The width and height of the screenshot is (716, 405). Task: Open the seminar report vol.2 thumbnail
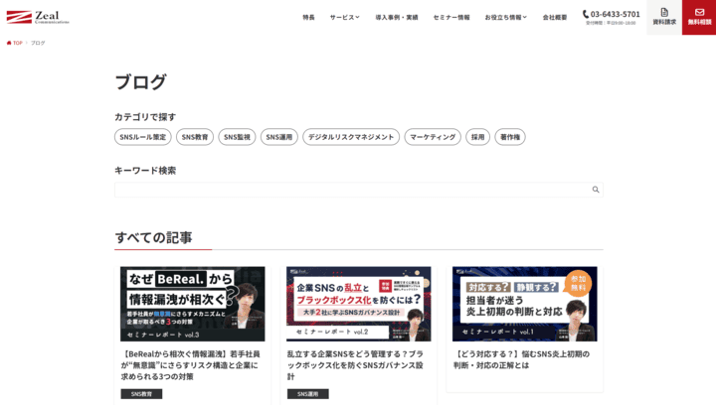pos(358,304)
